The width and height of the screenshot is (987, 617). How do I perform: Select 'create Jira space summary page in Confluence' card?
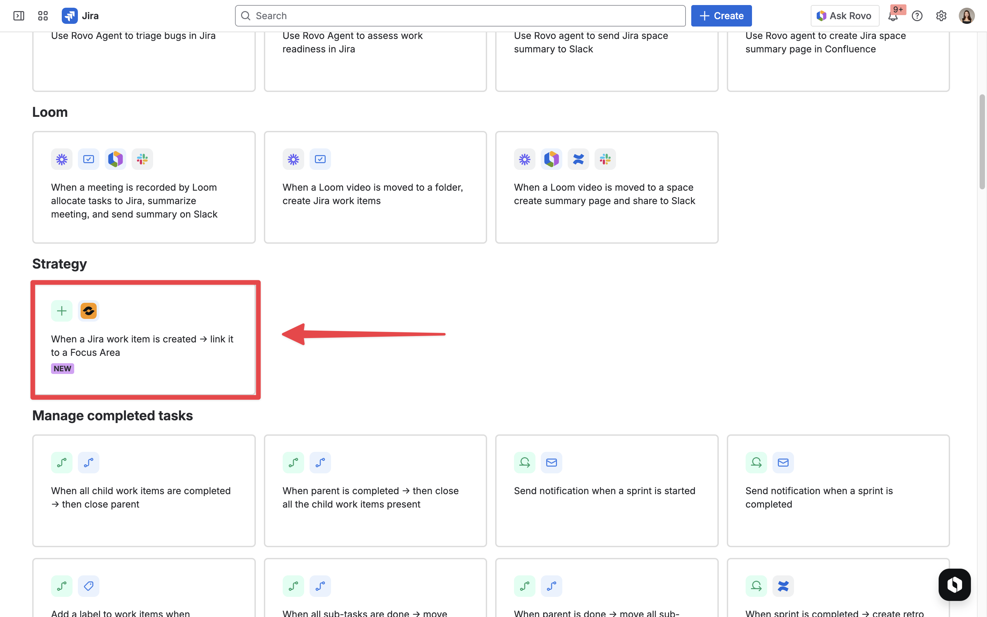(838, 61)
